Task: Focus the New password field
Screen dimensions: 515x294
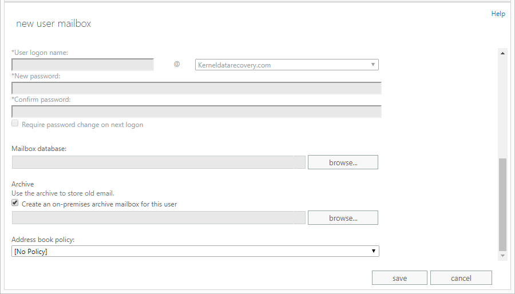Action: click(196, 88)
